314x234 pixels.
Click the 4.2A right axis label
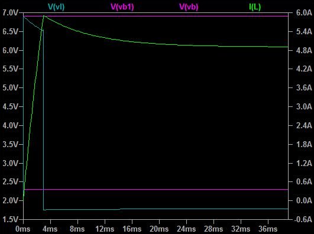[304, 69]
